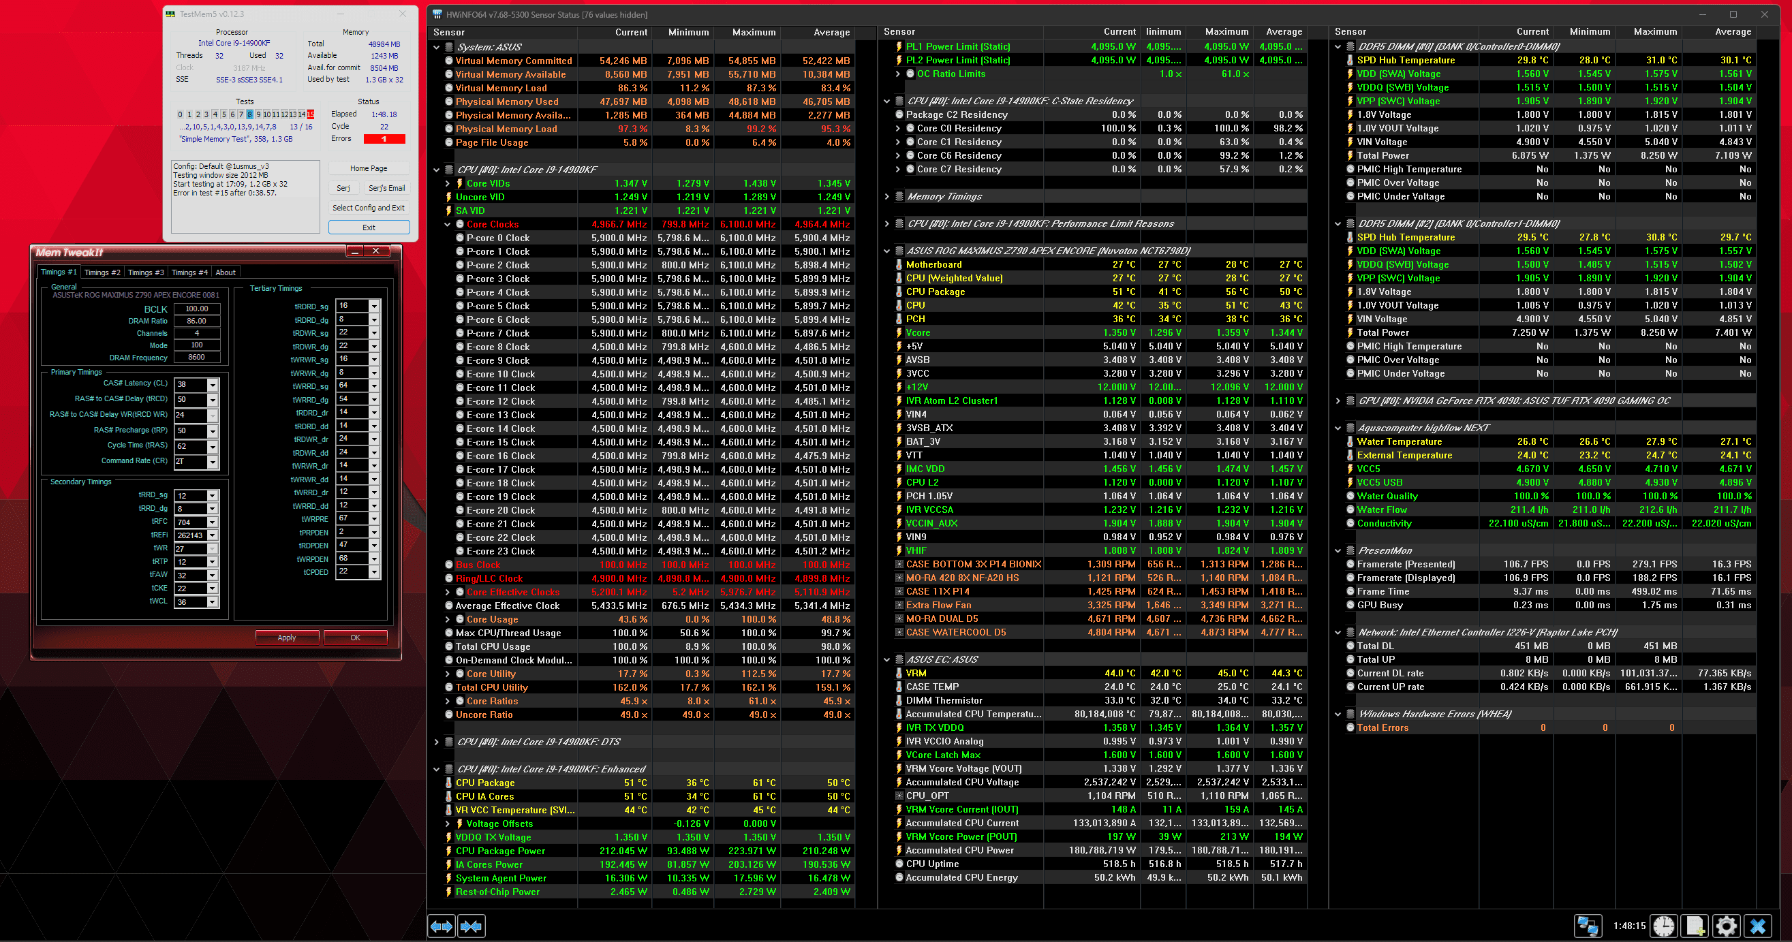Open HWiNFO sensor settings gear
The width and height of the screenshot is (1792, 942).
click(1726, 926)
